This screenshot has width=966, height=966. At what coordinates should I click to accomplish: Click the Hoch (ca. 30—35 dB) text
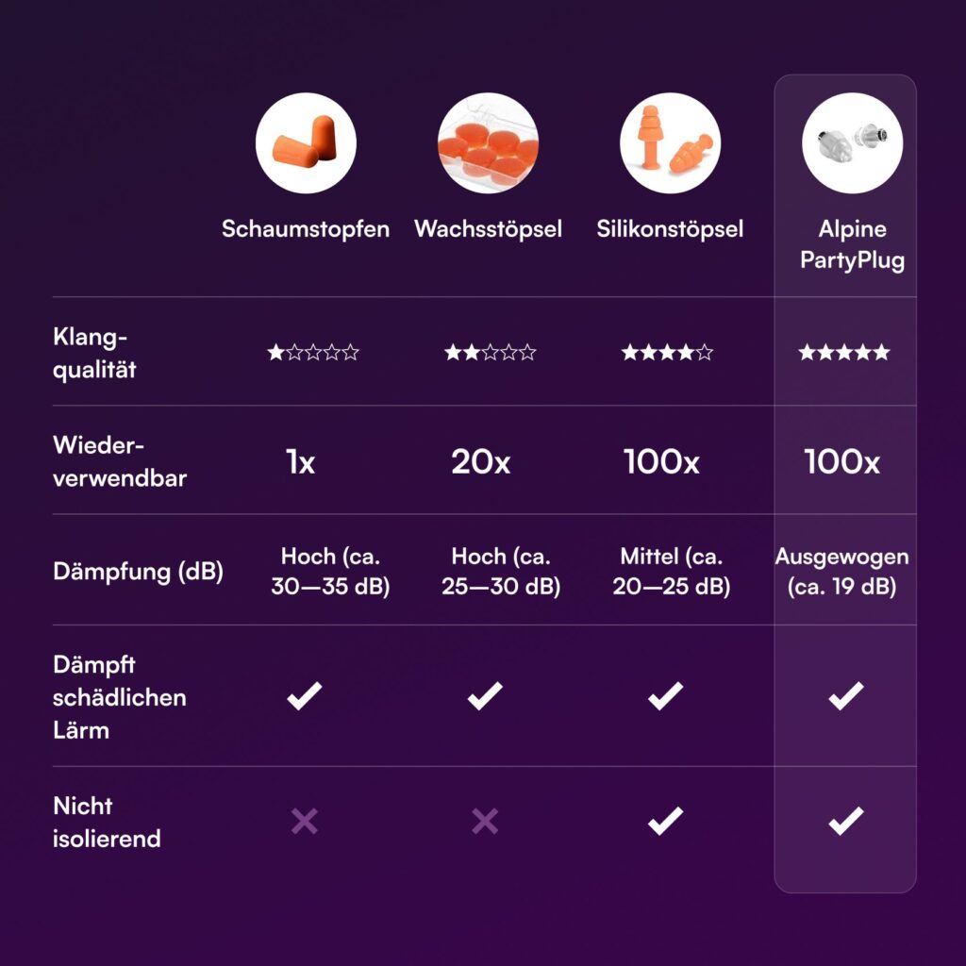coord(331,571)
